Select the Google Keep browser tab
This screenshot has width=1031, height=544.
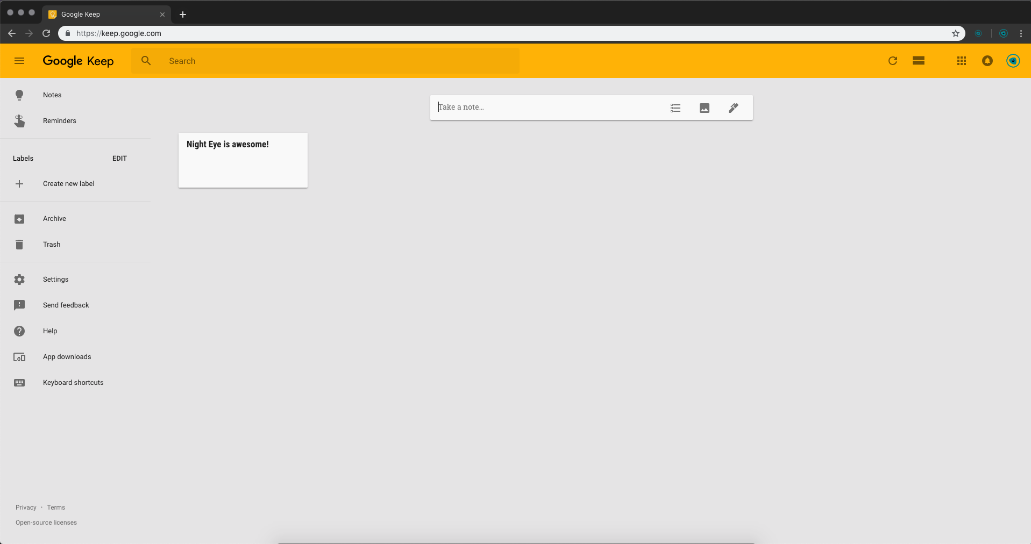(x=106, y=15)
